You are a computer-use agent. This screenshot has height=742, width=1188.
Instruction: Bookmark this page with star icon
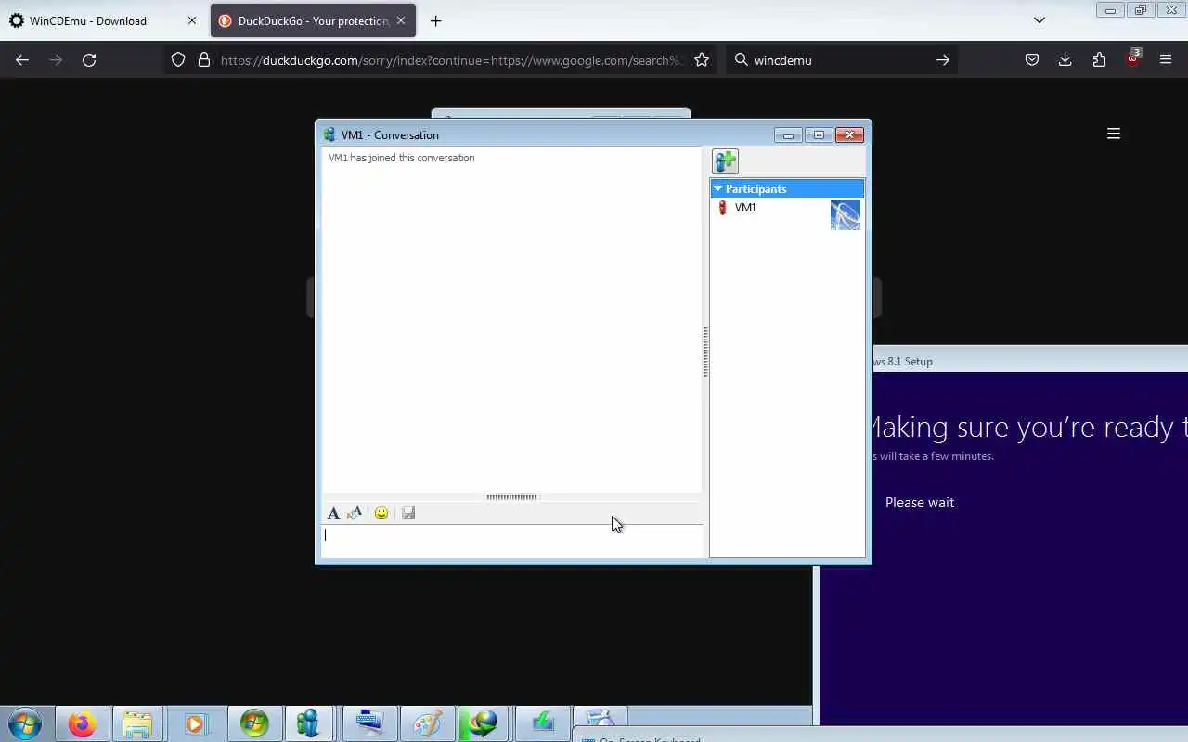tap(702, 59)
